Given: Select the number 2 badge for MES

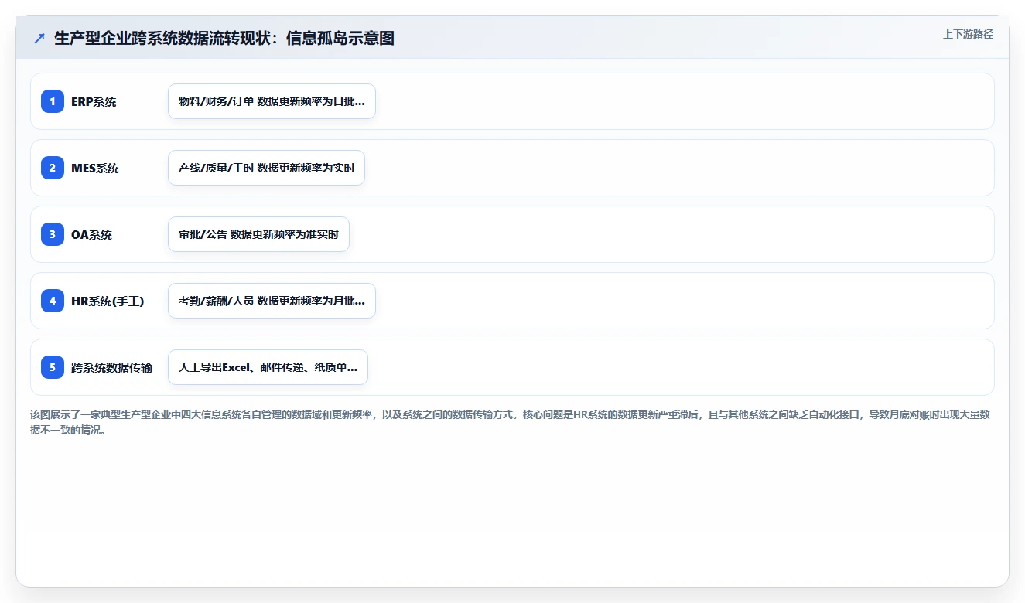Looking at the screenshot, I should (x=53, y=168).
